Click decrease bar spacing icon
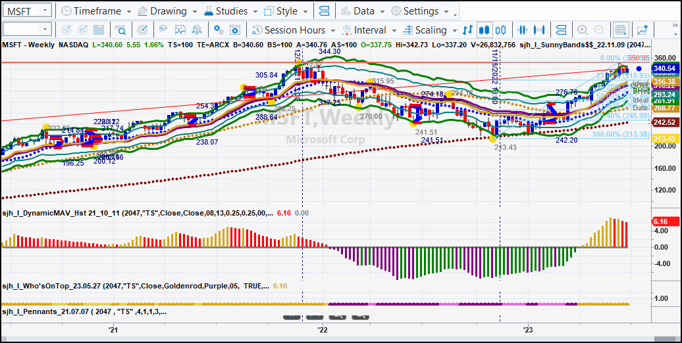Screen dimensions: 682x343 point(523,30)
